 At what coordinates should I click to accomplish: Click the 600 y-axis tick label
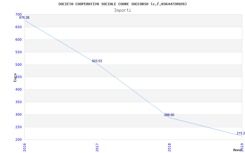[x=18, y=40]
